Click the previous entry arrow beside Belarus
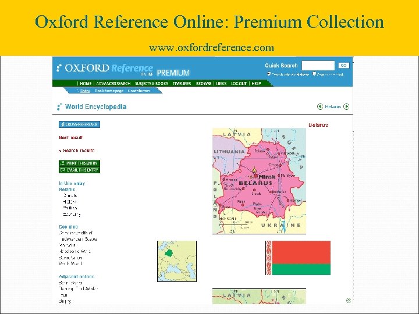The image size is (419, 314). click(320, 106)
